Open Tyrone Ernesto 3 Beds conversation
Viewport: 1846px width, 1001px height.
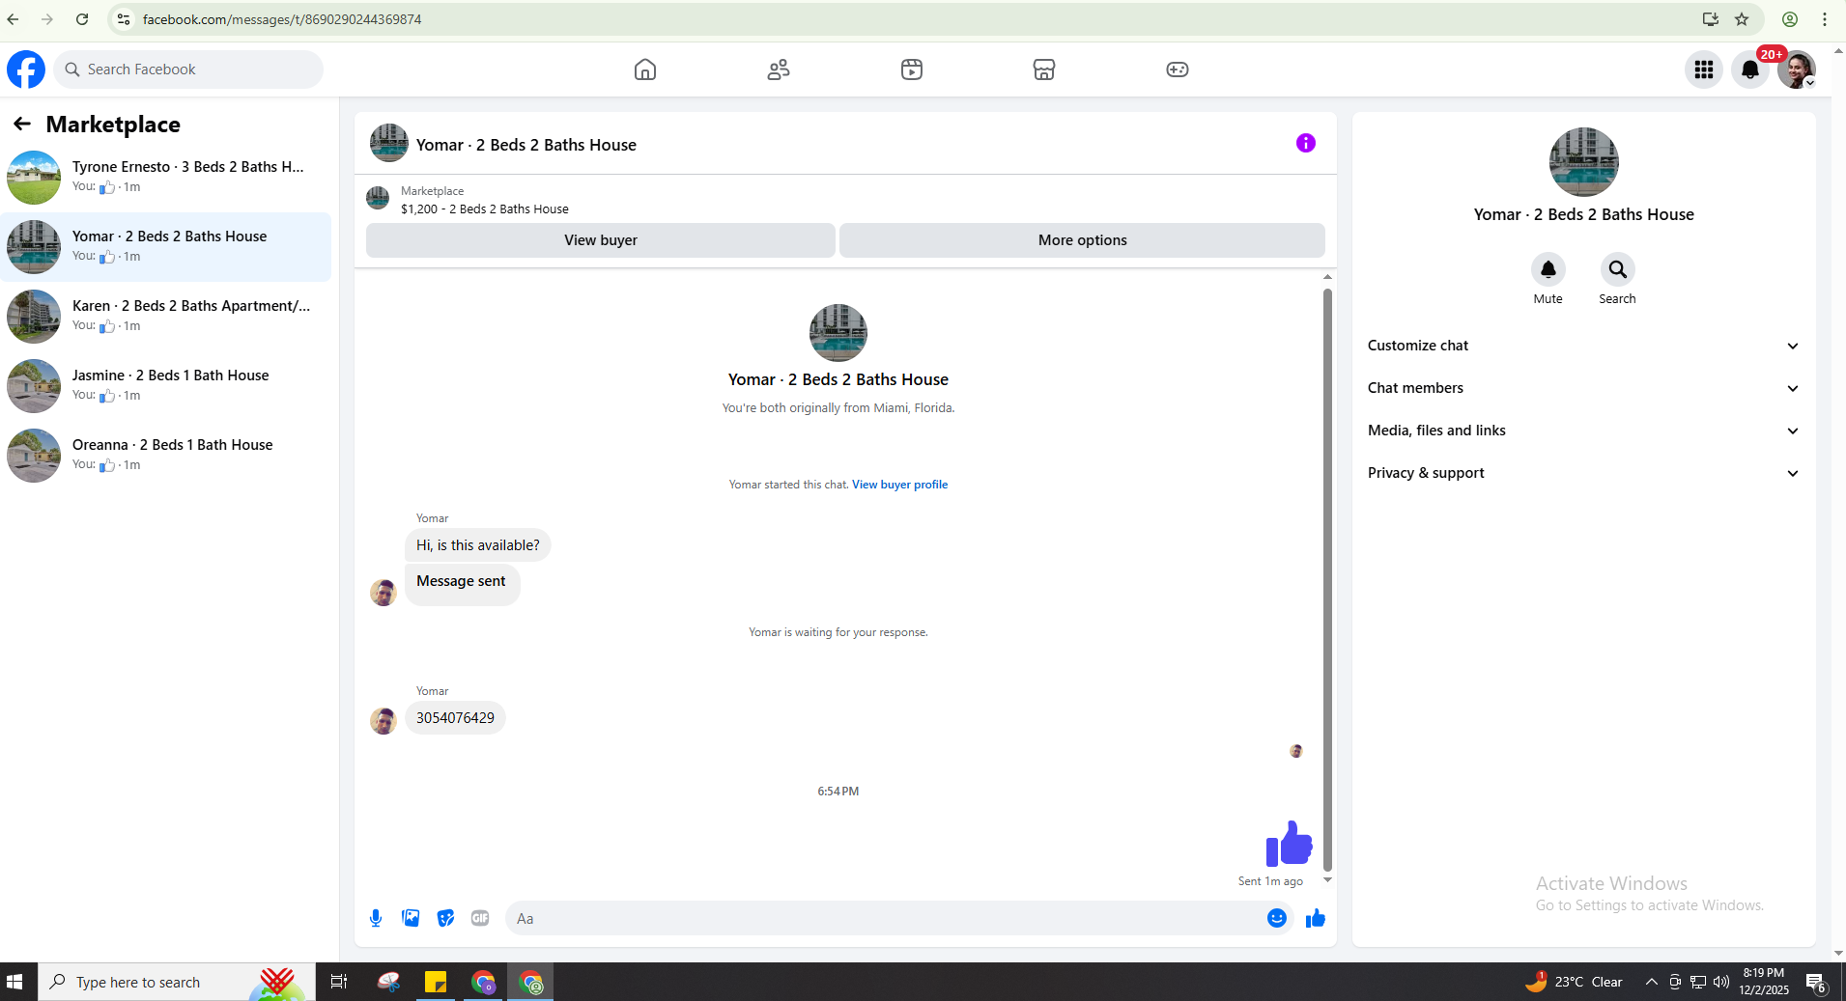166,178
